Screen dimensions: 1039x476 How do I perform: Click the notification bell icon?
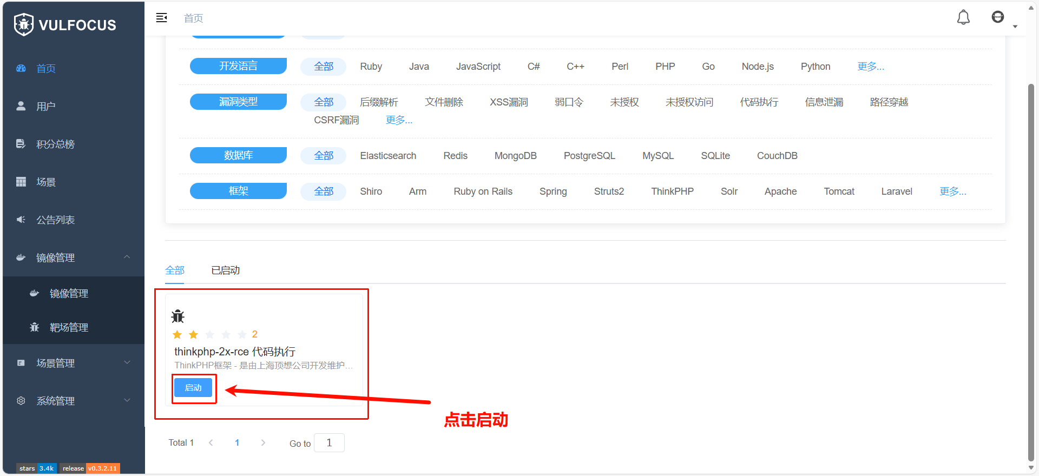coord(963,18)
